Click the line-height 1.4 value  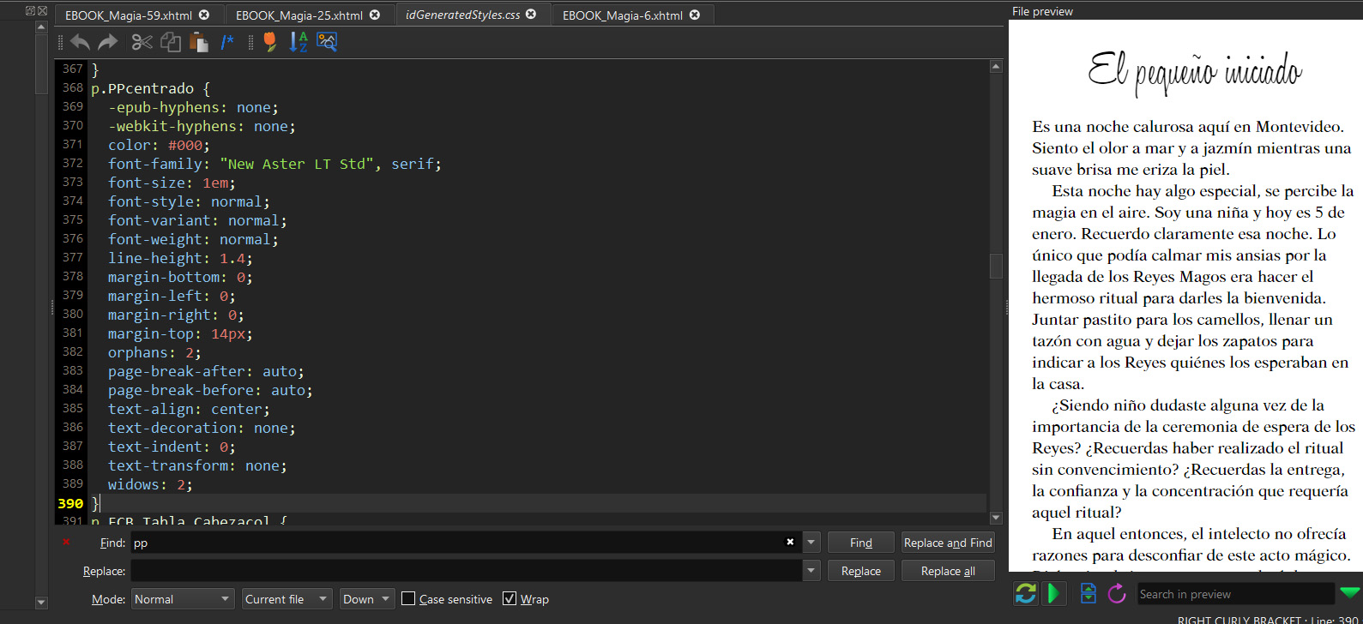pyautogui.click(x=232, y=258)
